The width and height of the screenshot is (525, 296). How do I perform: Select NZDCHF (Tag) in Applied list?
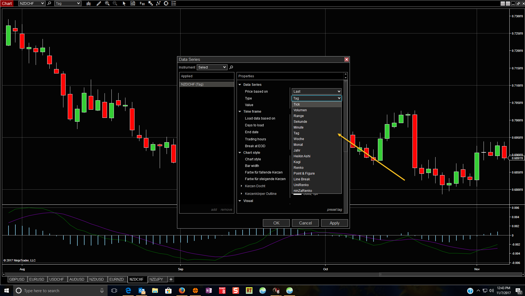pyautogui.click(x=207, y=84)
